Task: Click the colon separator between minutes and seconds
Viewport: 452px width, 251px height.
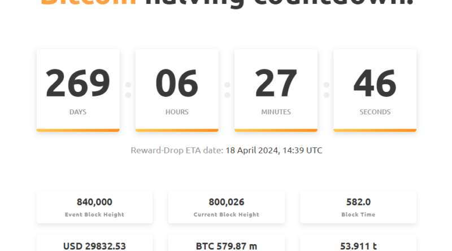Action: point(326,90)
